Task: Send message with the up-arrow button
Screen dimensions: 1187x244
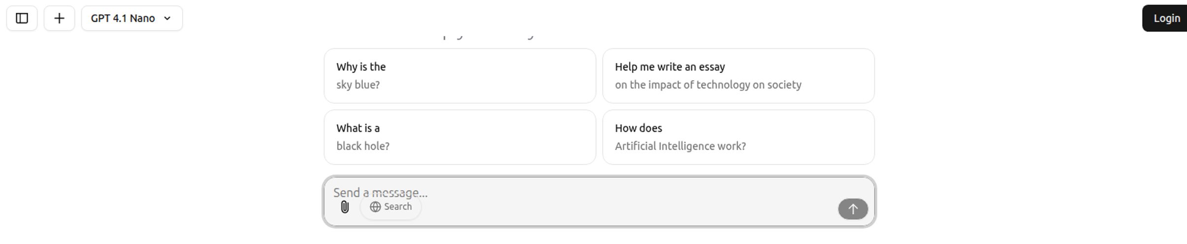Action: (x=853, y=209)
